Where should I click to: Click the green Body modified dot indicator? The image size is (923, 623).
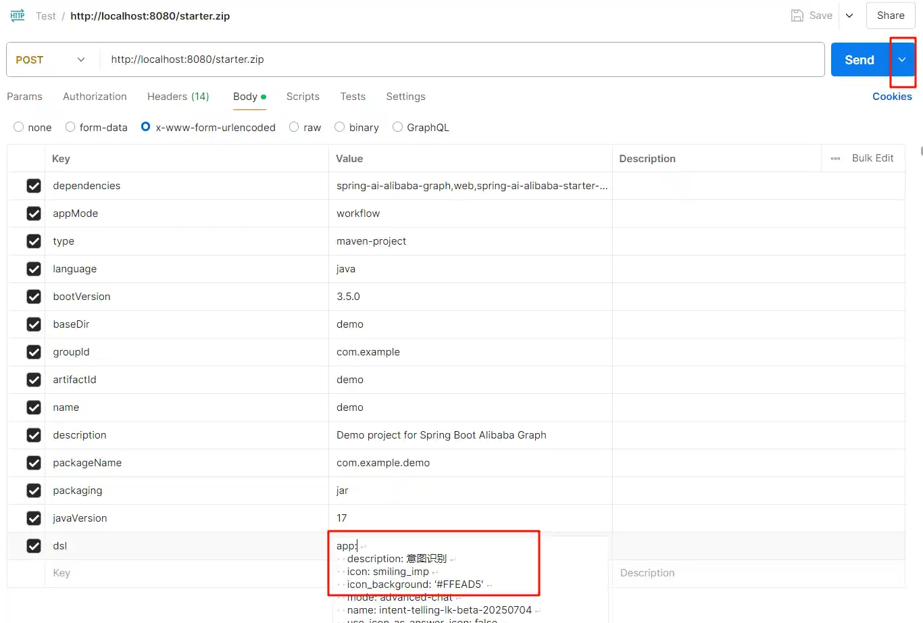click(264, 97)
